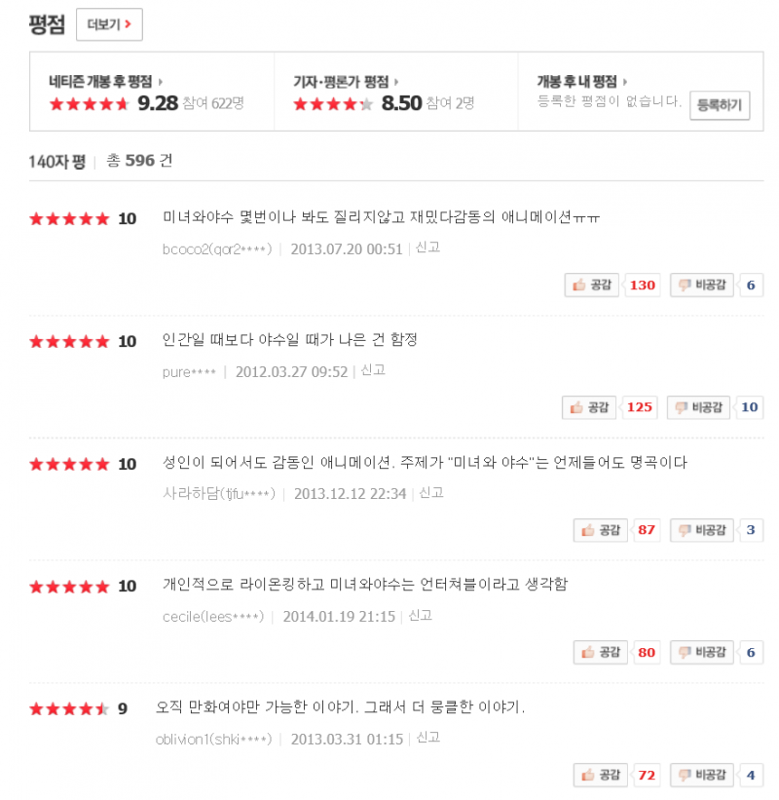The width and height of the screenshot is (779, 800).
Task: Dislike the pure**** review with 비공감
Action: (698, 407)
